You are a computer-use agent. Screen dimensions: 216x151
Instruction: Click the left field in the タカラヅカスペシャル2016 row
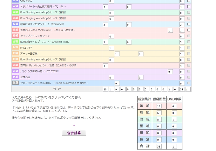[117, 83]
